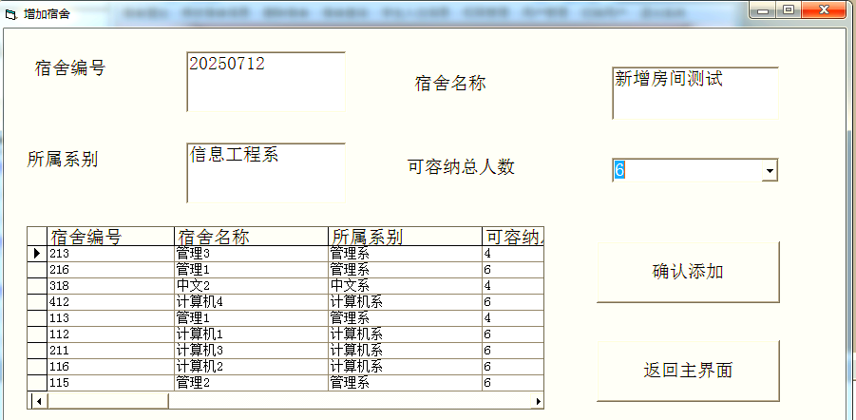Click the 宿舍名称 column header
Image resolution: width=856 pixels, height=420 pixels.
(252, 237)
